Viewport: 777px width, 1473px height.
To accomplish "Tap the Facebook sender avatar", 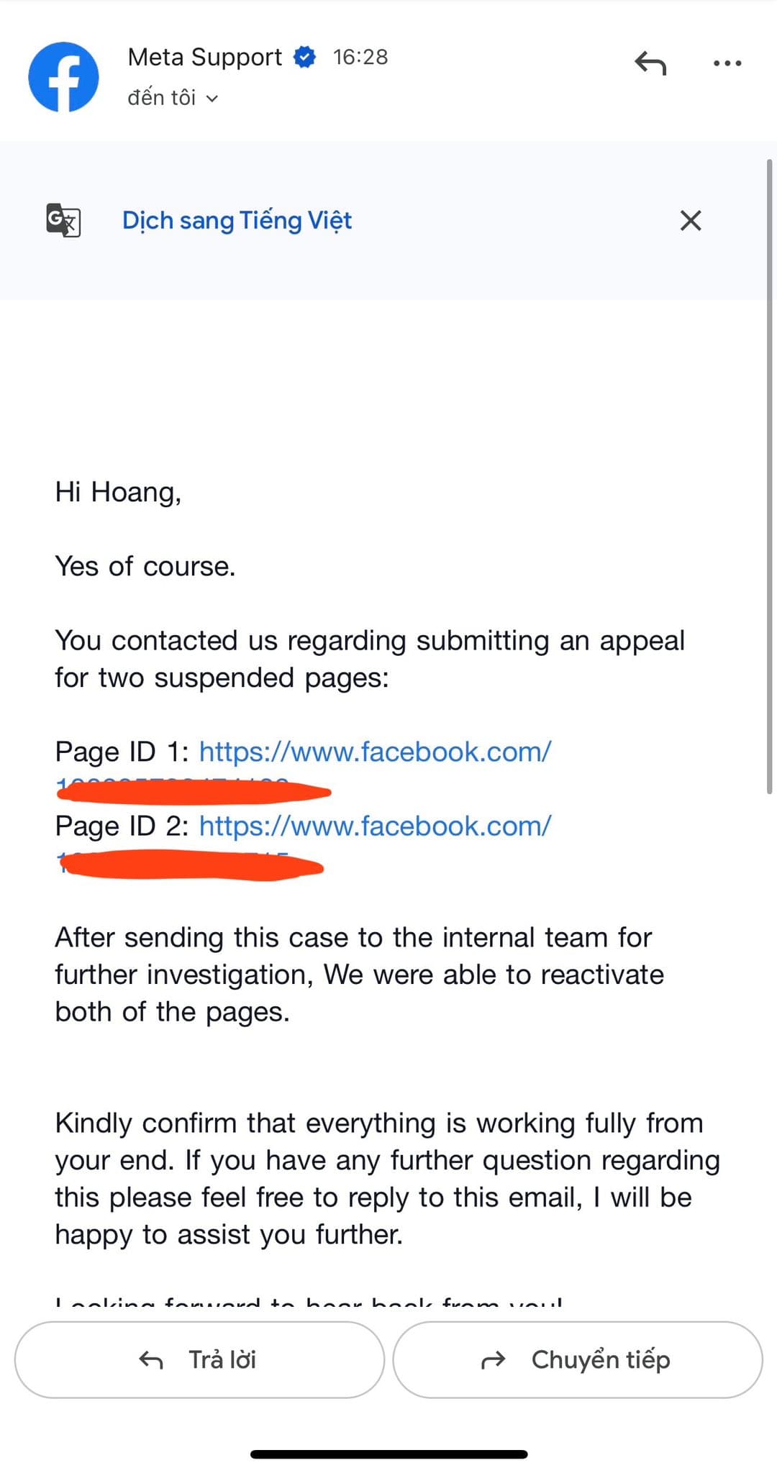I will (63, 77).
